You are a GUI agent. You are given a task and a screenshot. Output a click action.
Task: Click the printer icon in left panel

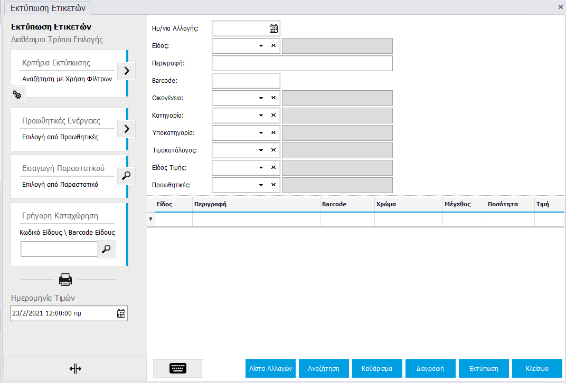click(65, 279)
